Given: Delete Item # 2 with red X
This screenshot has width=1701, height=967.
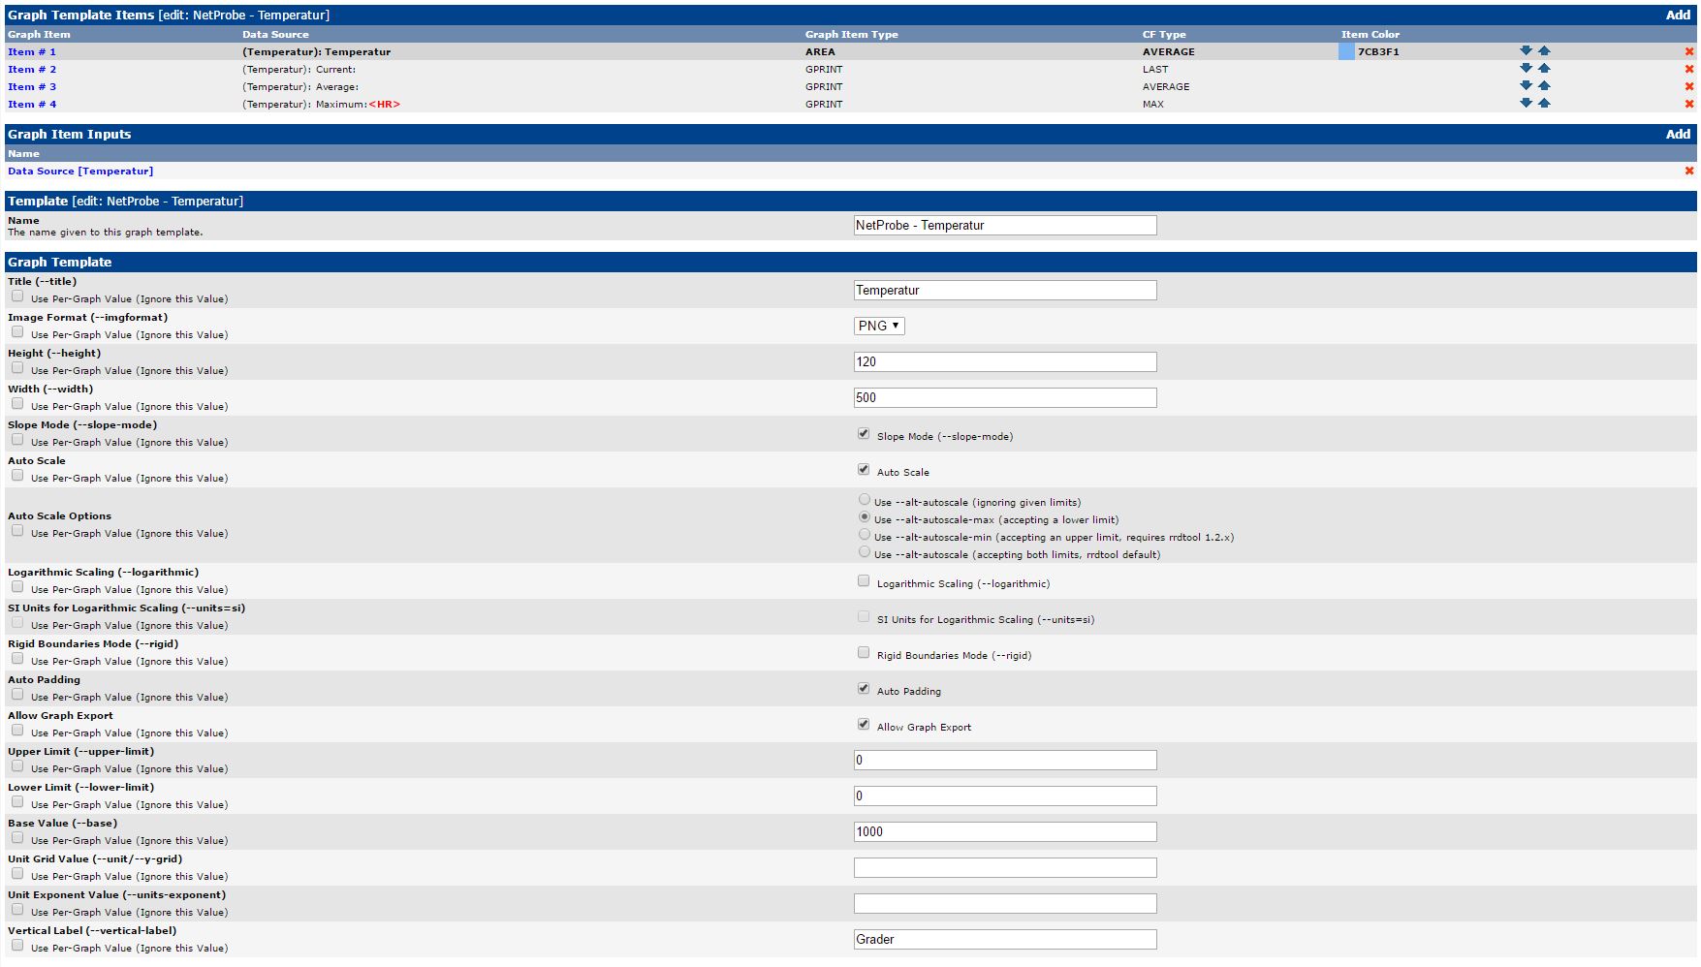Looking at the screenshot, I should [x=1689, y=69].
